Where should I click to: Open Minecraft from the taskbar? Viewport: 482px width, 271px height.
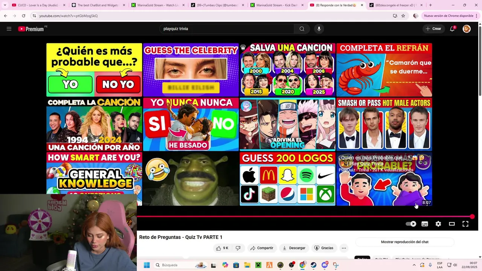coord(258,265)
